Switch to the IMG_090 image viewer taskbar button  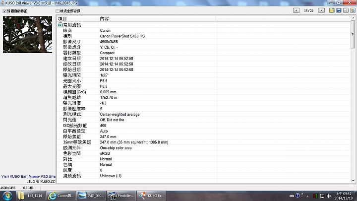point(91,196)
